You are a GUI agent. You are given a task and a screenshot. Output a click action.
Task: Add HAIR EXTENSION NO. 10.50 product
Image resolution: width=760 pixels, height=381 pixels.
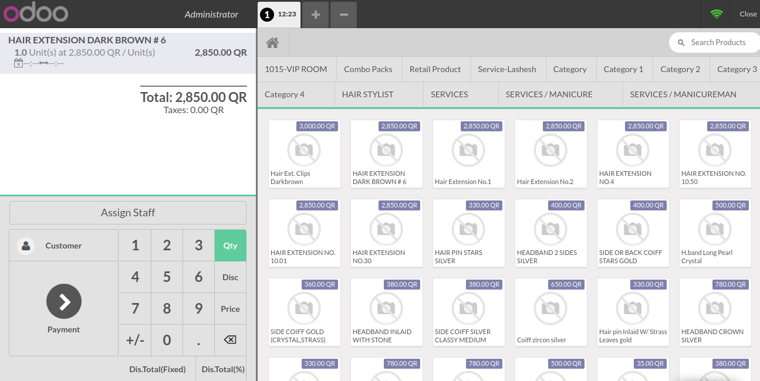pos(715,154)
